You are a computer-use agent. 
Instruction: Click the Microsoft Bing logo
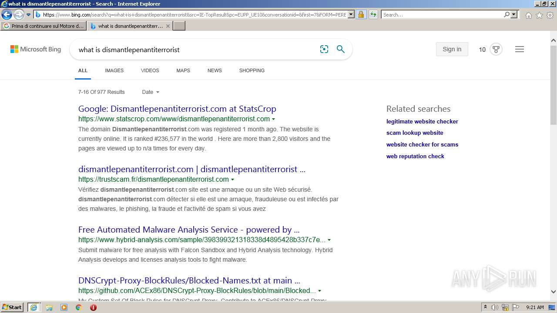click(x=36, y=50)
